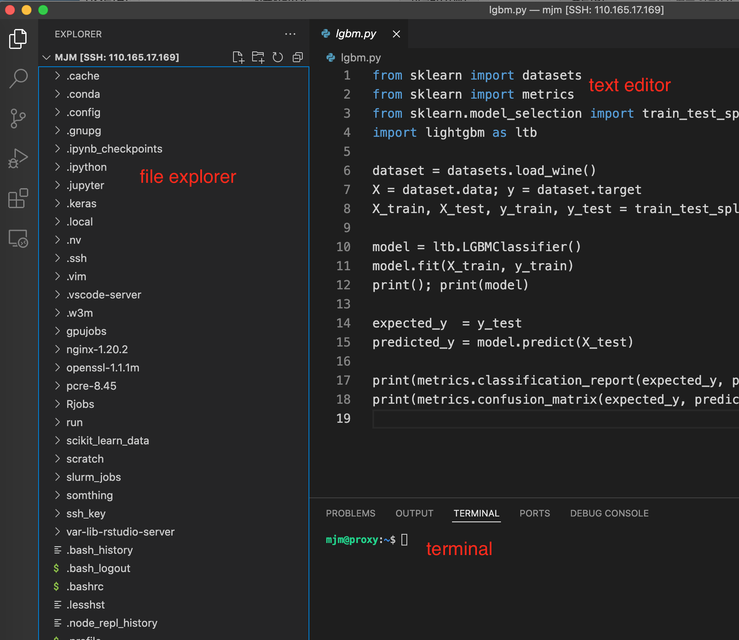Image resolution: width=739 pixels, height=640 pixels.
Task: Create a new file in the Explorer
Action: click(x=238, y=57)
